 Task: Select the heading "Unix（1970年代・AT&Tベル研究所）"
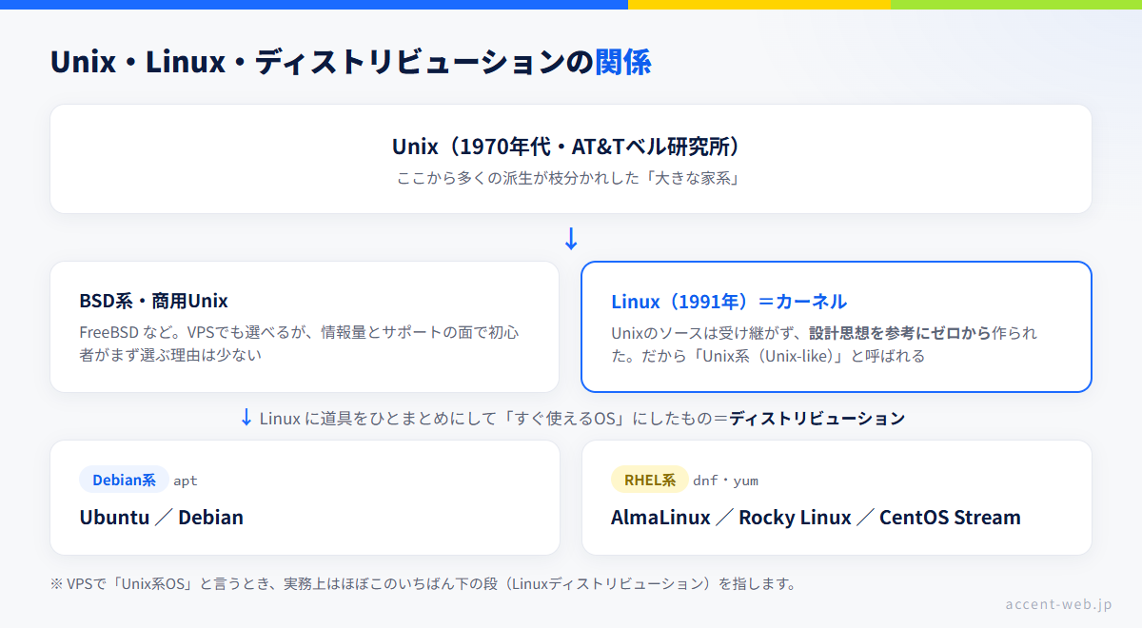click(571, 147)
